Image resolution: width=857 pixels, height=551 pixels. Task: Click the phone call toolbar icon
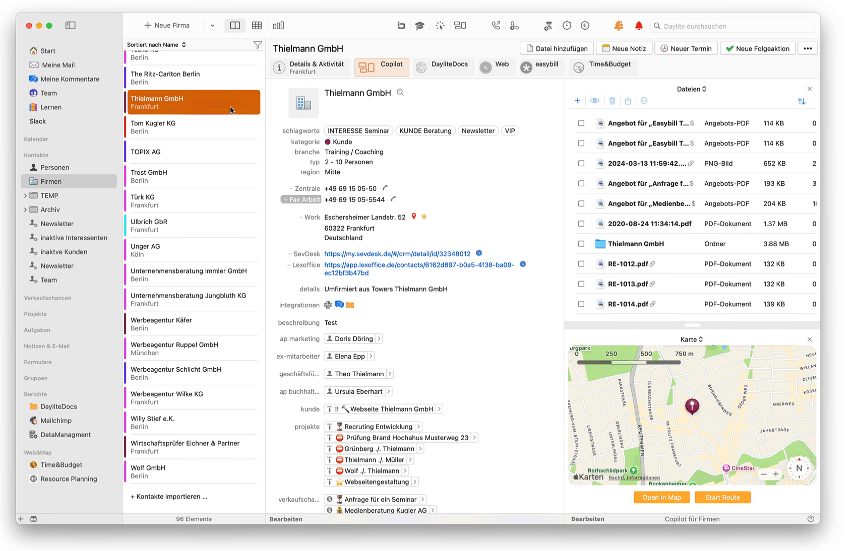point(496,25)
